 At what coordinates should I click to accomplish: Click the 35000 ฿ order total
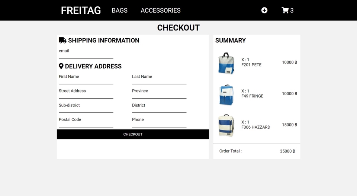tap(287, 151)
